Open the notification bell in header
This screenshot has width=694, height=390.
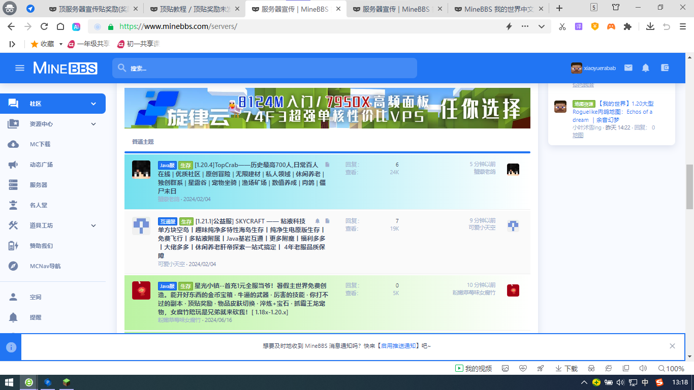pyautogui.click(x=646, y=68)
